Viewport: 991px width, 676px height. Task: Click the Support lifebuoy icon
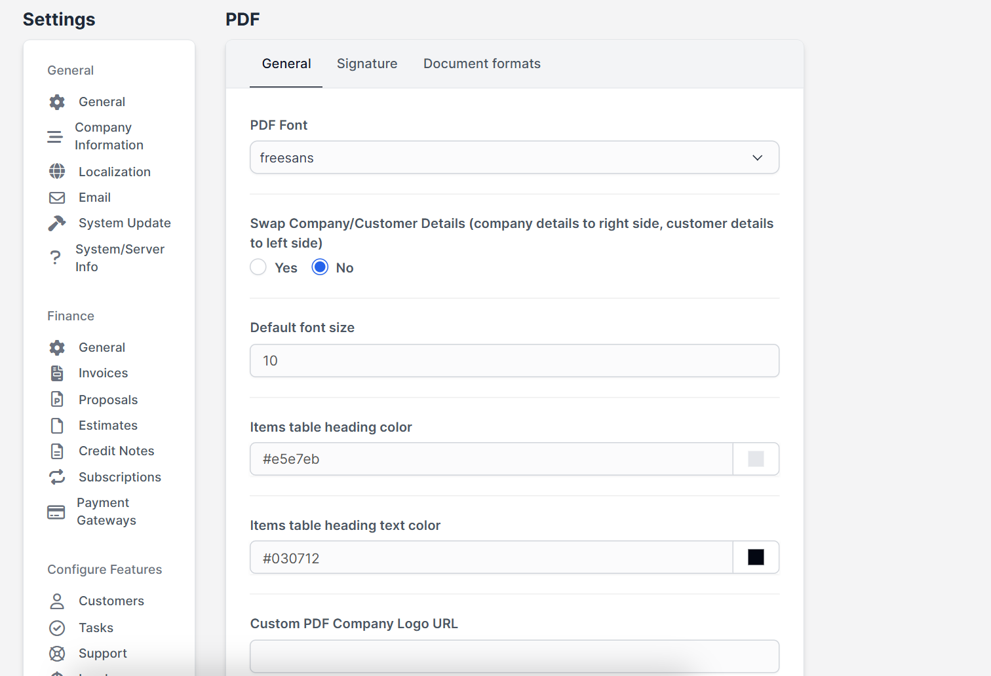(57, 654)
